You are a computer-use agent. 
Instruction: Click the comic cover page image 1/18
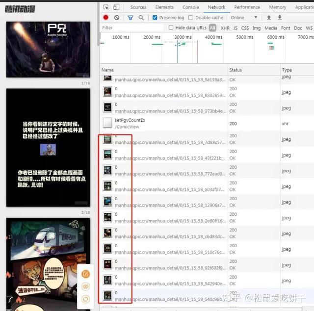click(x=48, y=50)
